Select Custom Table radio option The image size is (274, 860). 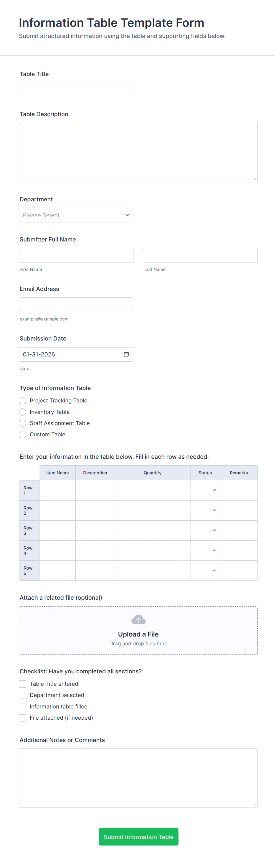[23, 434]
